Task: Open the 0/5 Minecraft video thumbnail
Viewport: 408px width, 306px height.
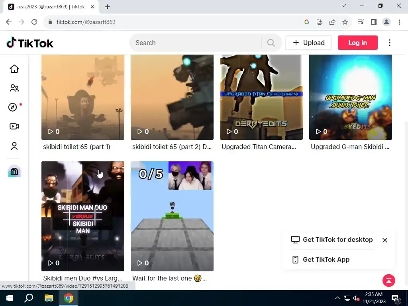Action: click(x=172, y=216)
